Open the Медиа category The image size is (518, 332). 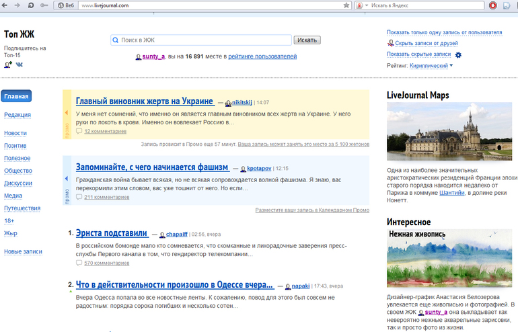pos(13,196)
